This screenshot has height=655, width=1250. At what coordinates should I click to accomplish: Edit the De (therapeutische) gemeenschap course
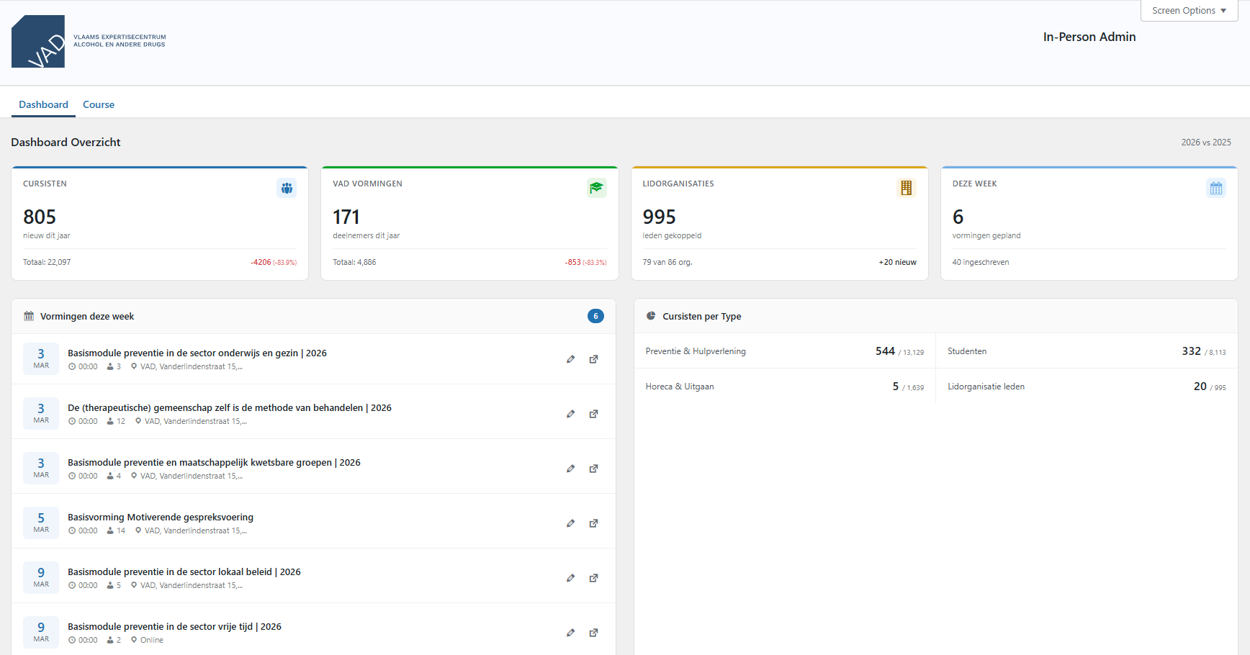pos(570,414)
